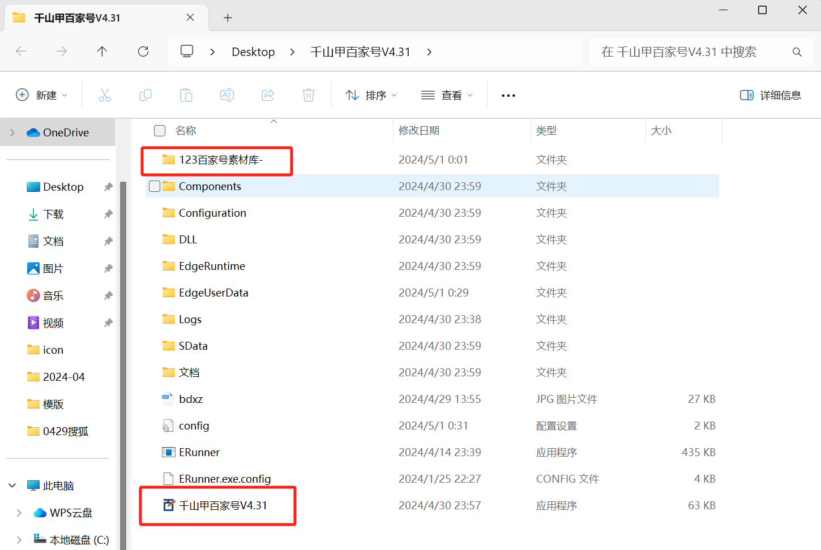Open the See more ellipsis menu
This screenshot has width=821, height=550.
click(x=508, y=96)
